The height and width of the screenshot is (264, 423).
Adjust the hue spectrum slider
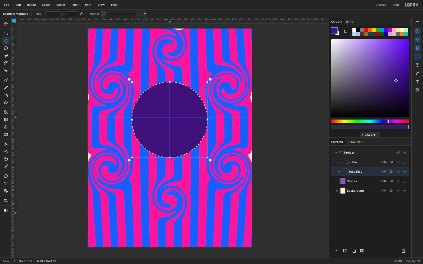(x=370, y=121)
